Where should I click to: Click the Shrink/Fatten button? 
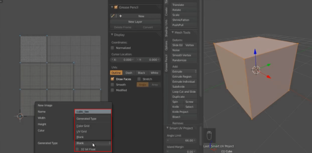184,20
